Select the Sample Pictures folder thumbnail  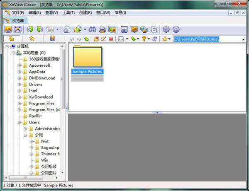pos(87,58)
